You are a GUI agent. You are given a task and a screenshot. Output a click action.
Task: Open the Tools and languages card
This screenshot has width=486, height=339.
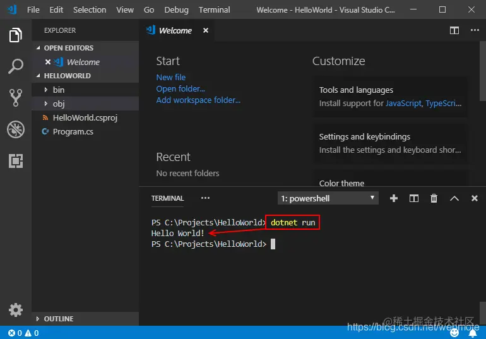390,97
